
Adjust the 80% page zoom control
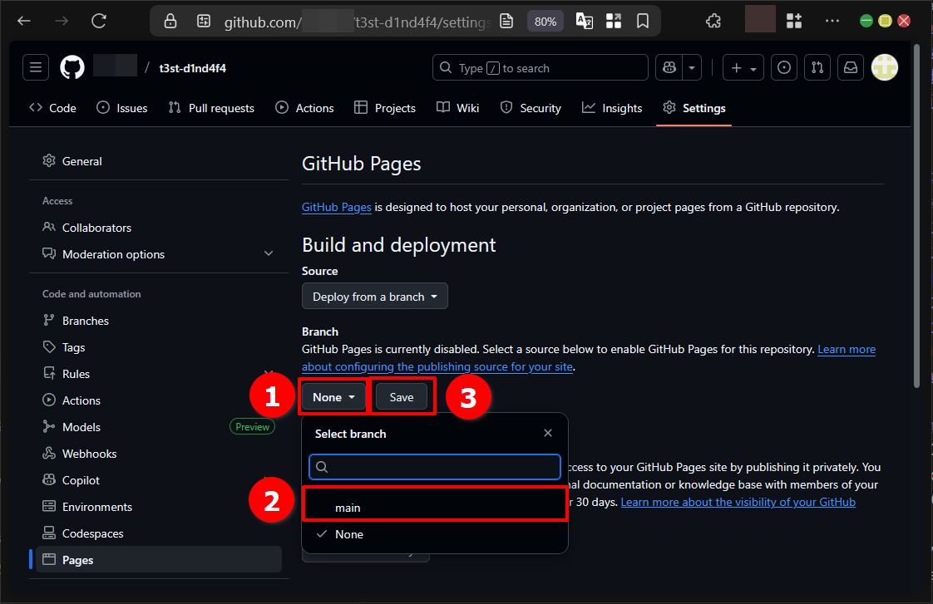click(545, 21)
